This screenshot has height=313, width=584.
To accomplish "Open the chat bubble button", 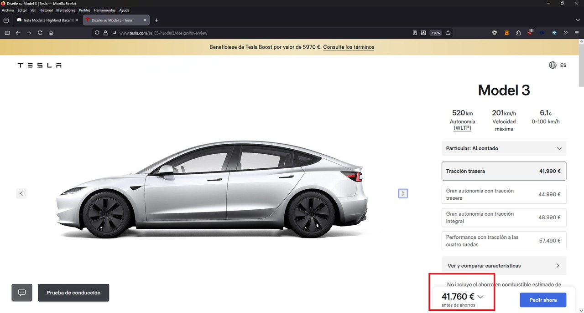I will (22, 293).
